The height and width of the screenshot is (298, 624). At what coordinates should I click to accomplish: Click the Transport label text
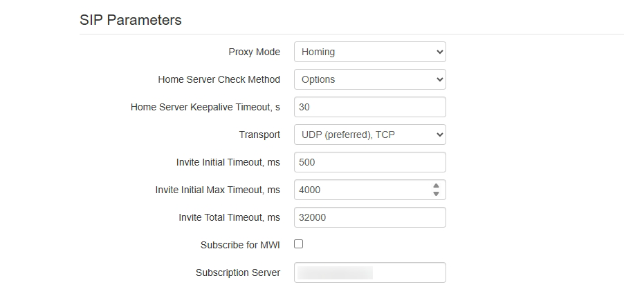click(259, 135)
